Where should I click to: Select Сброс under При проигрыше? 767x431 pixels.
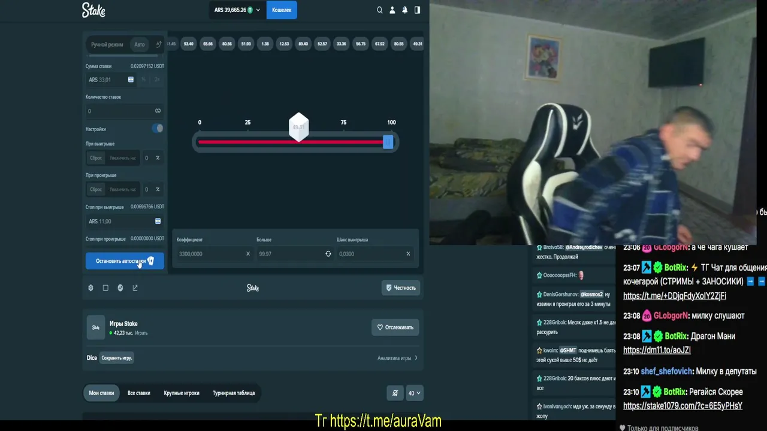[96, 189]
